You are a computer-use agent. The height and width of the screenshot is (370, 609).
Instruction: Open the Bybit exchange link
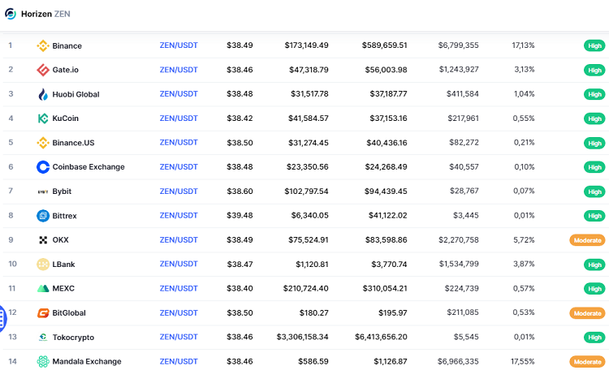pyautogui.click(x=62, y=191)
